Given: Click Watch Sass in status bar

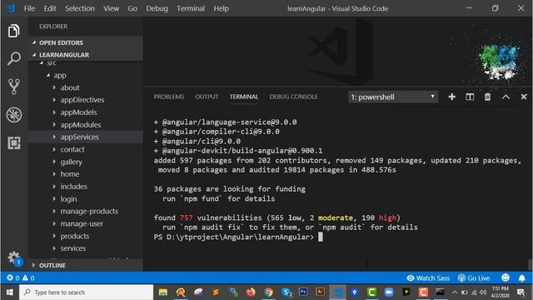Looking at the screenshot, I should (428, 277).
